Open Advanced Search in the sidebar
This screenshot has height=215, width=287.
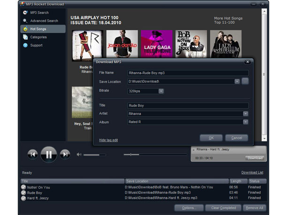(43, 21)
